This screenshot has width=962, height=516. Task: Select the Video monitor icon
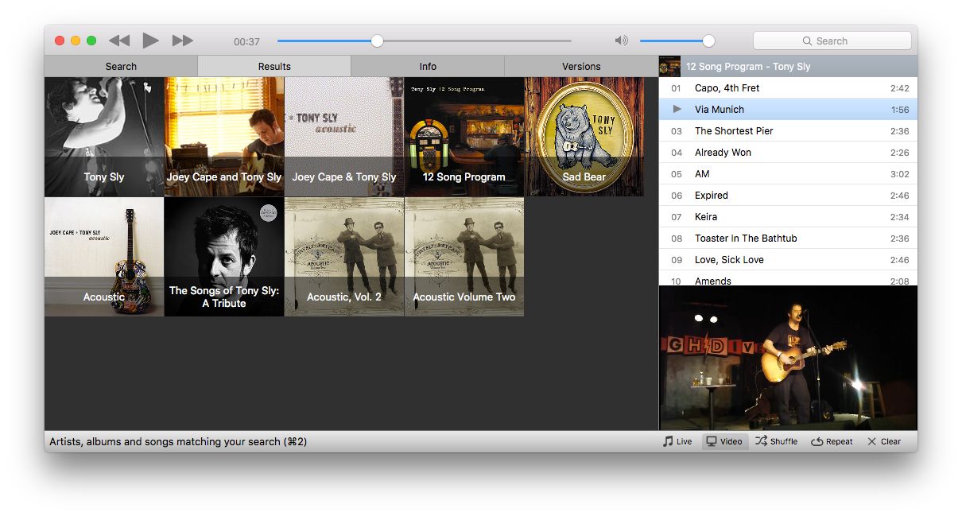coord(711,440)
